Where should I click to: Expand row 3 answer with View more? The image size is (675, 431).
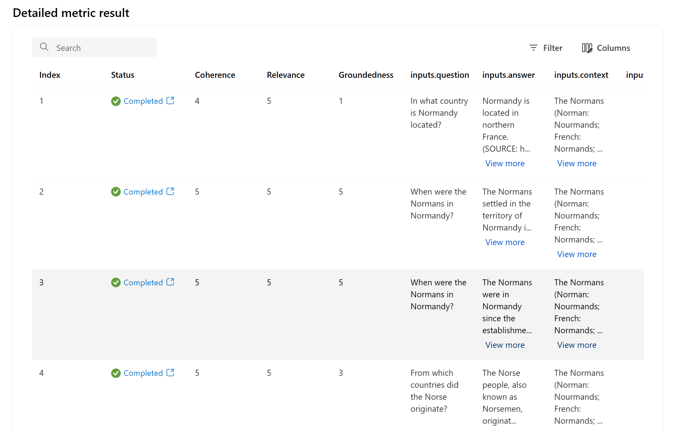[x=505, y=345]
